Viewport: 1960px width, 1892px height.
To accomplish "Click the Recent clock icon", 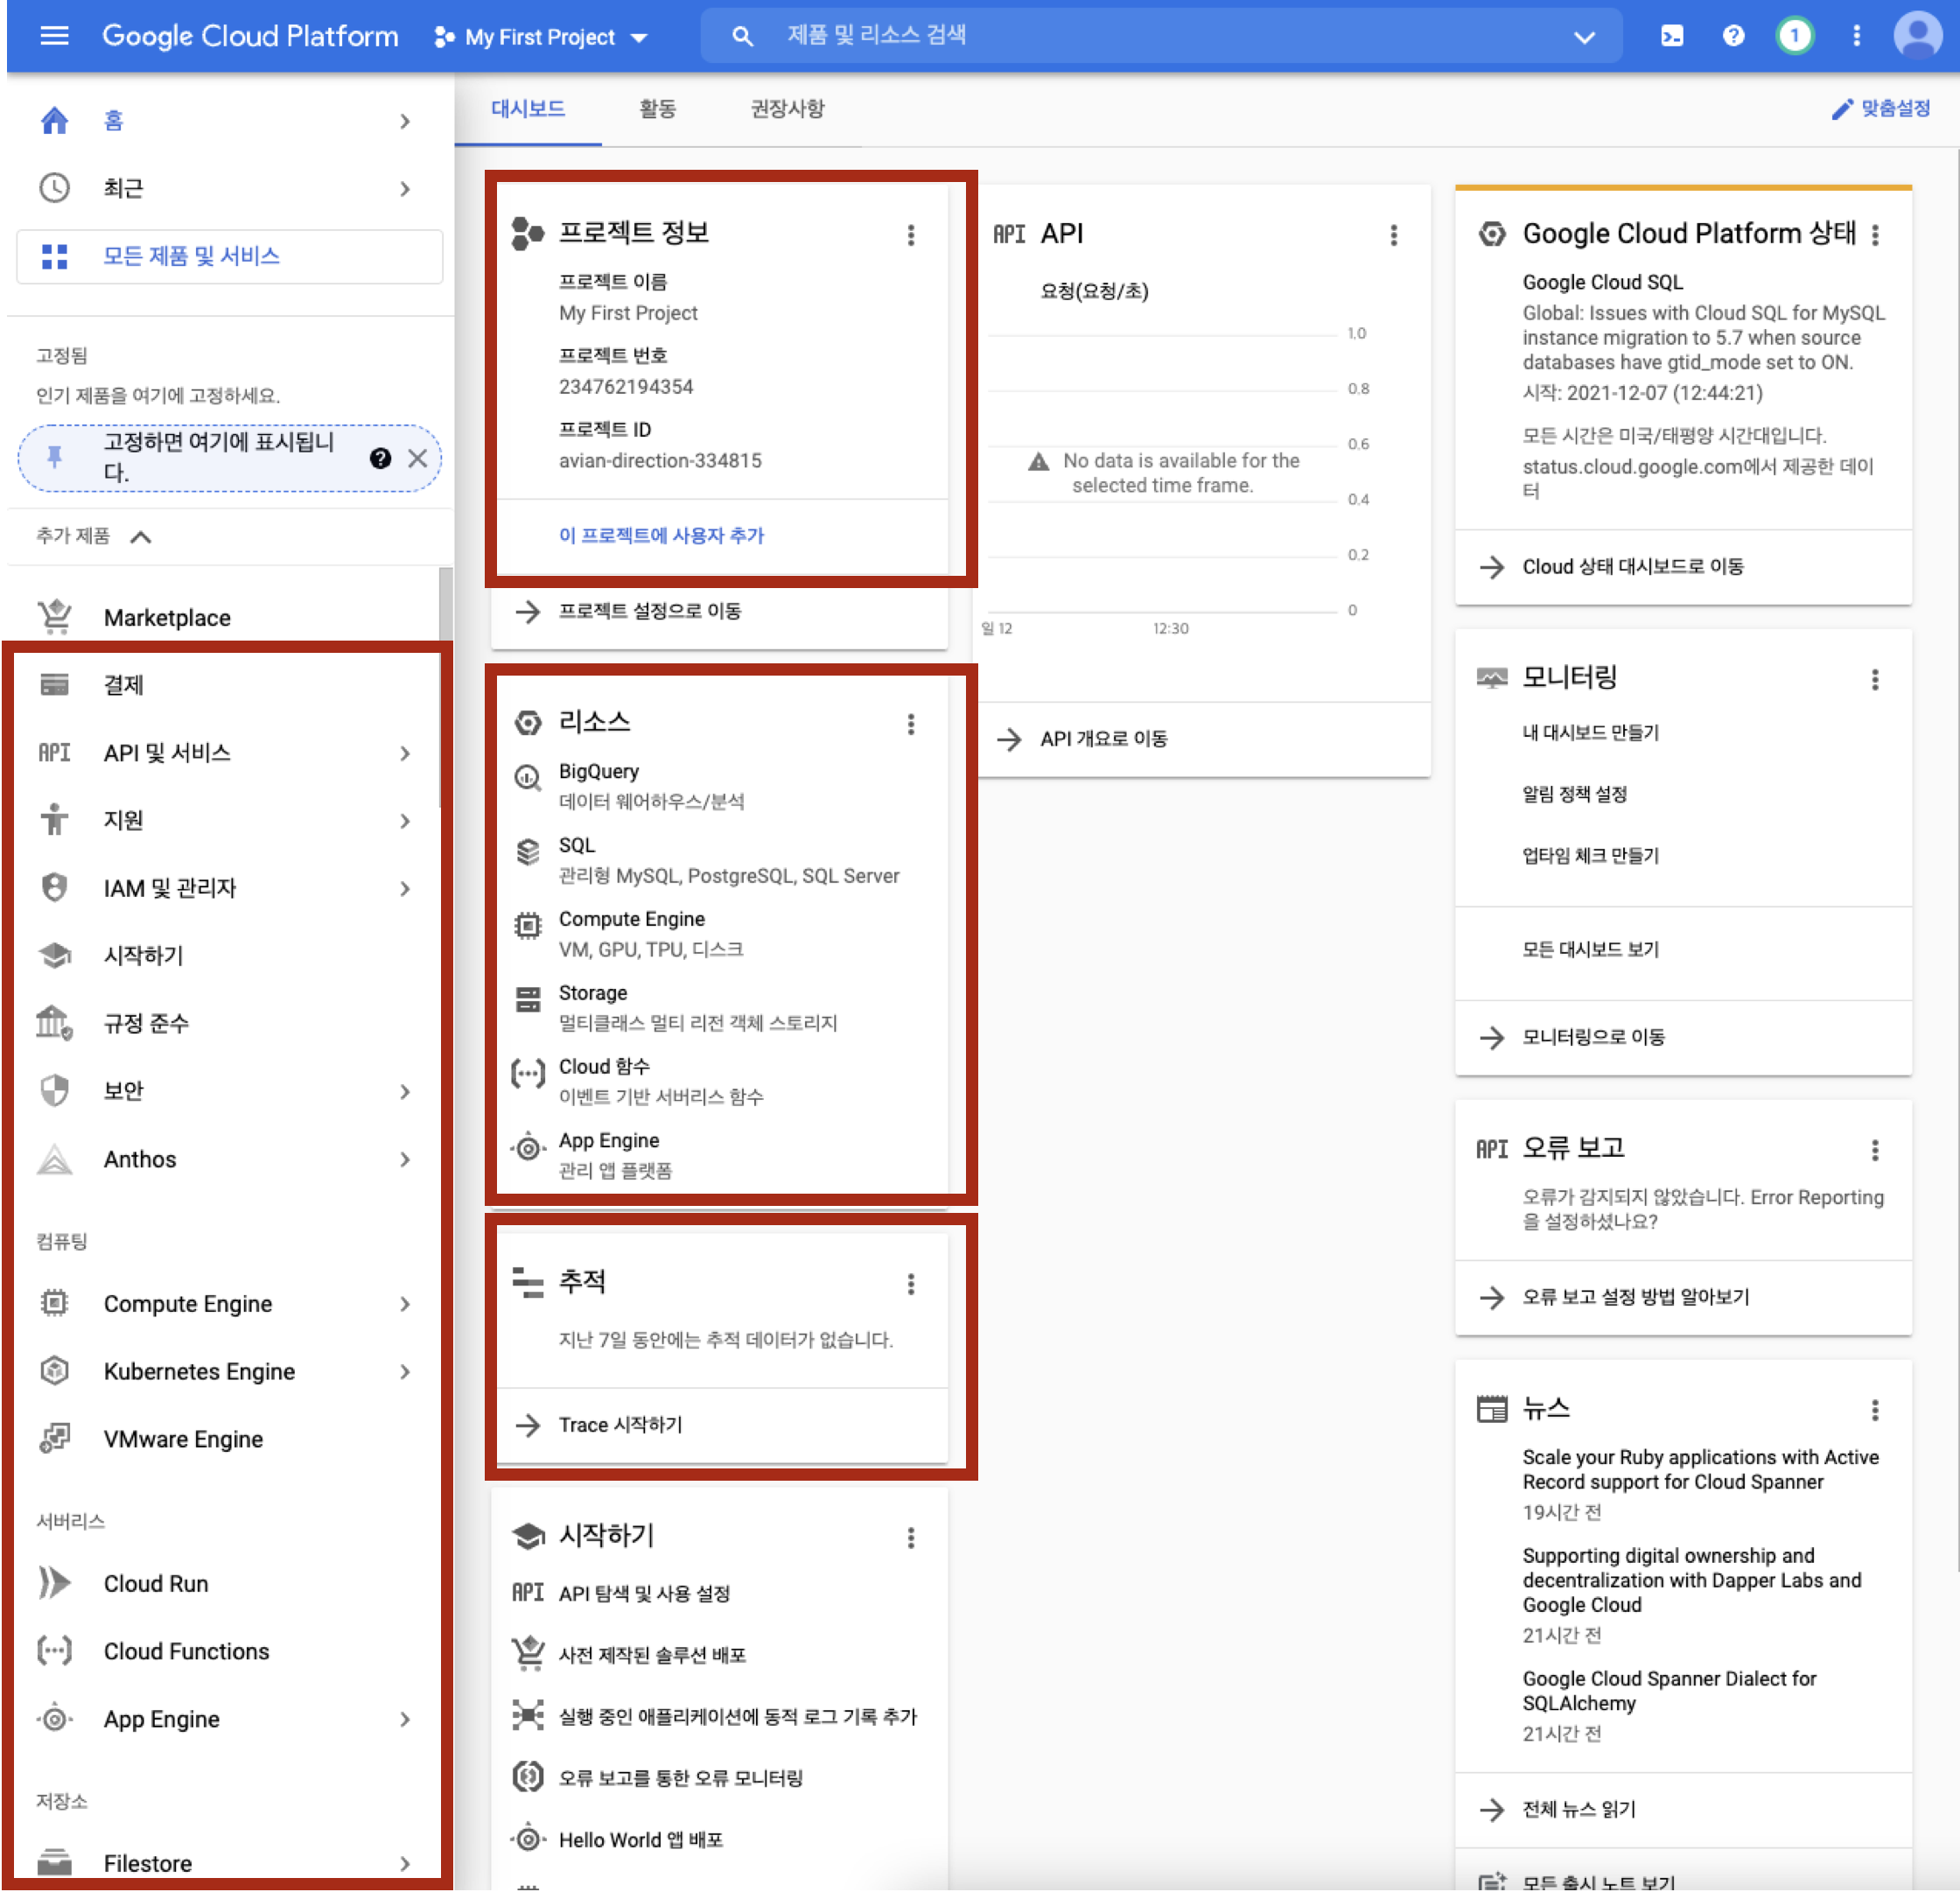I will (x=54, y=188).
